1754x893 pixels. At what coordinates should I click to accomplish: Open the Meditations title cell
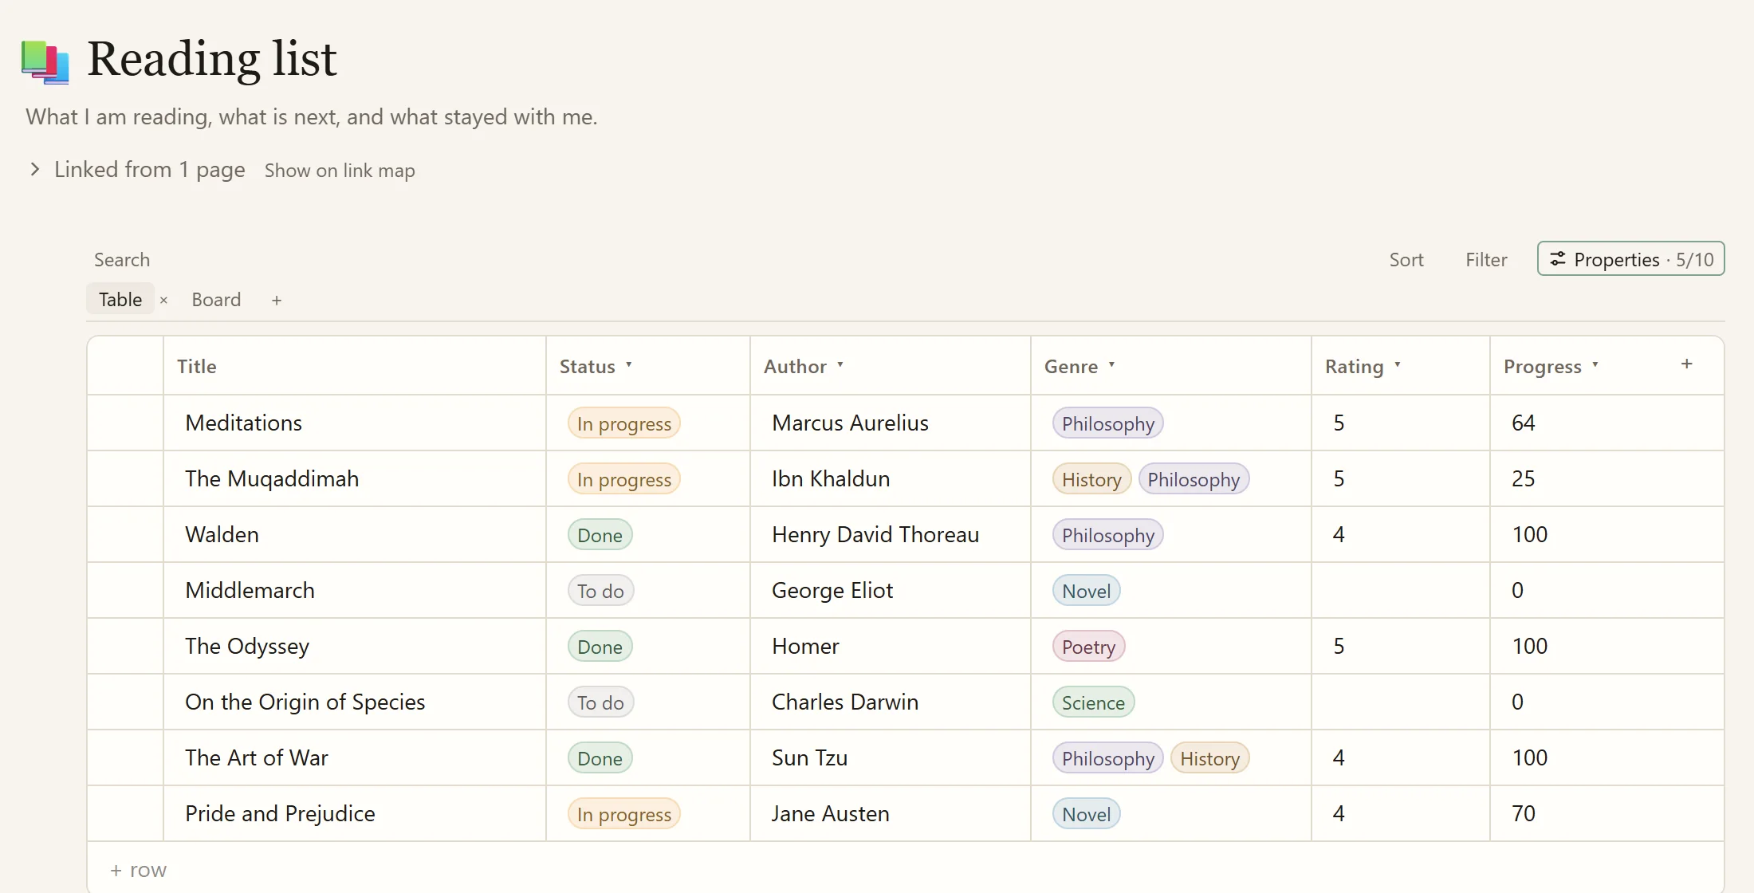pyautogui.click(x=355, y=423)
